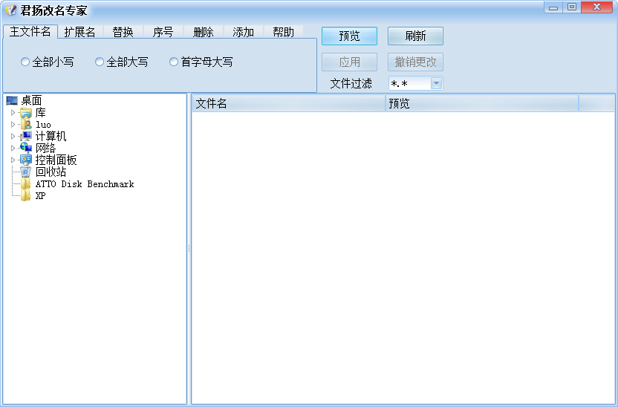The width and height of the screenshot is (618, 407).
Task: Click the Desktop (桌面) icon in tree
Action: [12, 101]
